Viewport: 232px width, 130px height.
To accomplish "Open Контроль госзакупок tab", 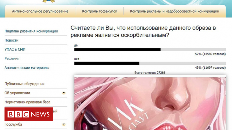I will pyautogui.click(x=100, y=11).
